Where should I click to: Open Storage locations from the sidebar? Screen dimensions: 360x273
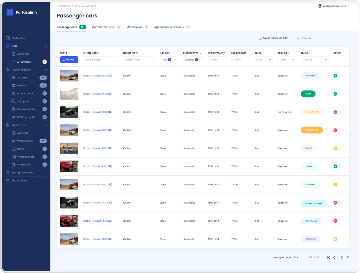pos(22,173)
